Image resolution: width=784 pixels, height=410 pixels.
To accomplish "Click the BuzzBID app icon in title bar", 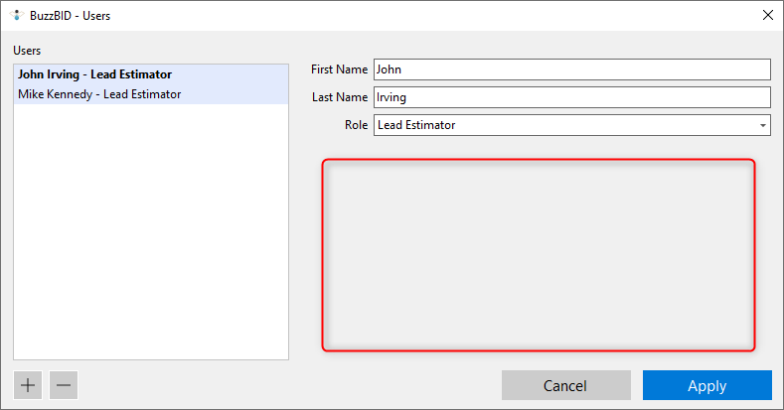I will [16, 15].
